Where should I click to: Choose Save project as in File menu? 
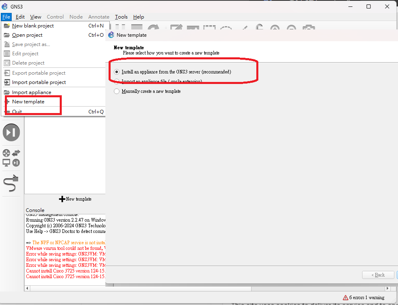(x=54, y=44)
